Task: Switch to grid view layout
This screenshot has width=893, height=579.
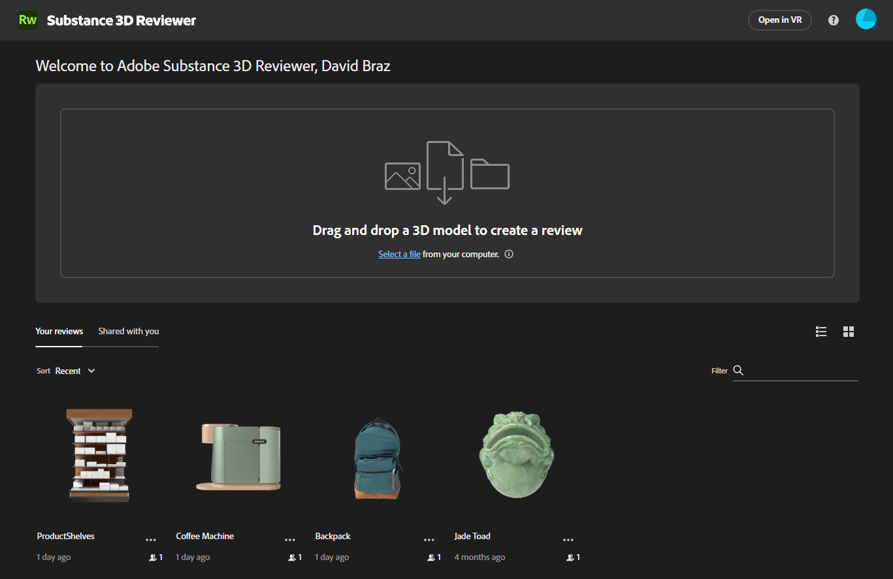Action: 849,332
